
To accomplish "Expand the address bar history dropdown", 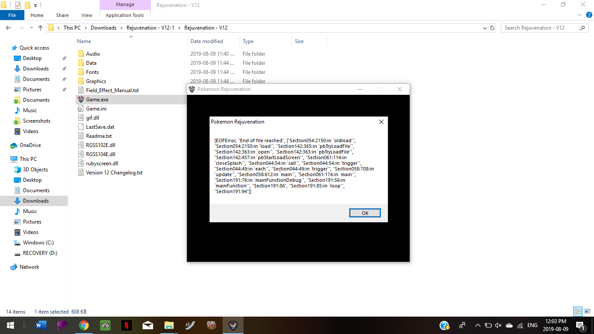I will [485, 28].
